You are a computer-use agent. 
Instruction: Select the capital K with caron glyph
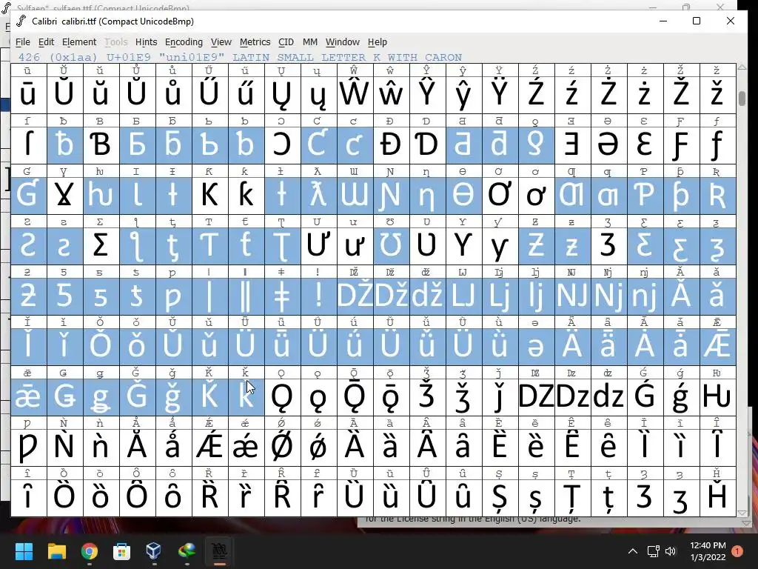coord(209,397)
